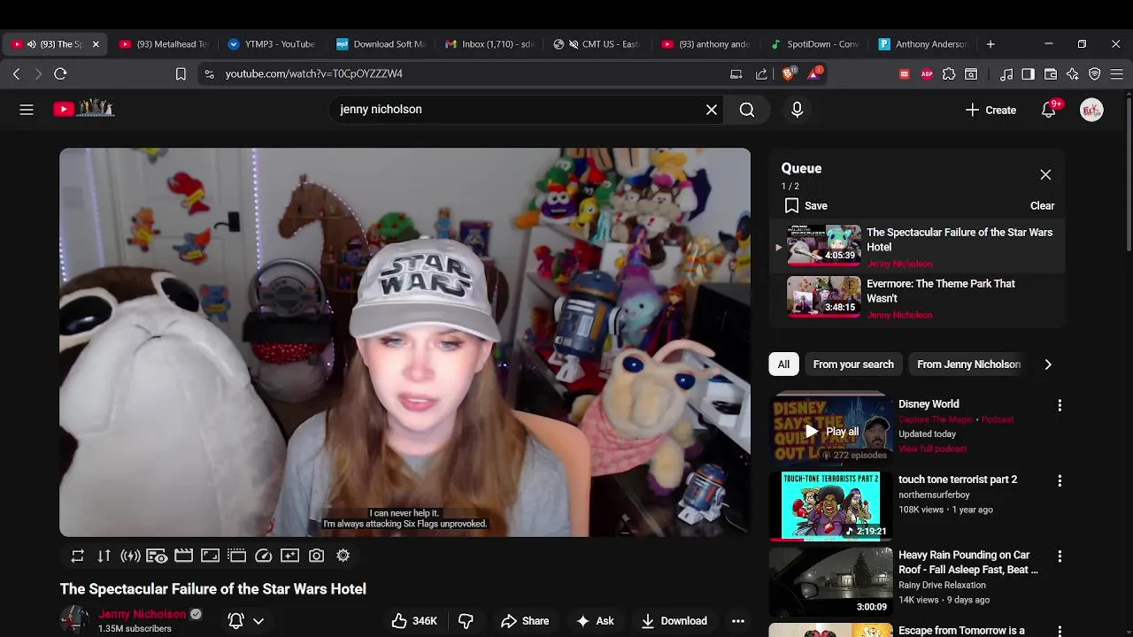Dislike the video
The width and height of the screenshot is (1133, 637).
pyautogui.click(x=466, y=621)
